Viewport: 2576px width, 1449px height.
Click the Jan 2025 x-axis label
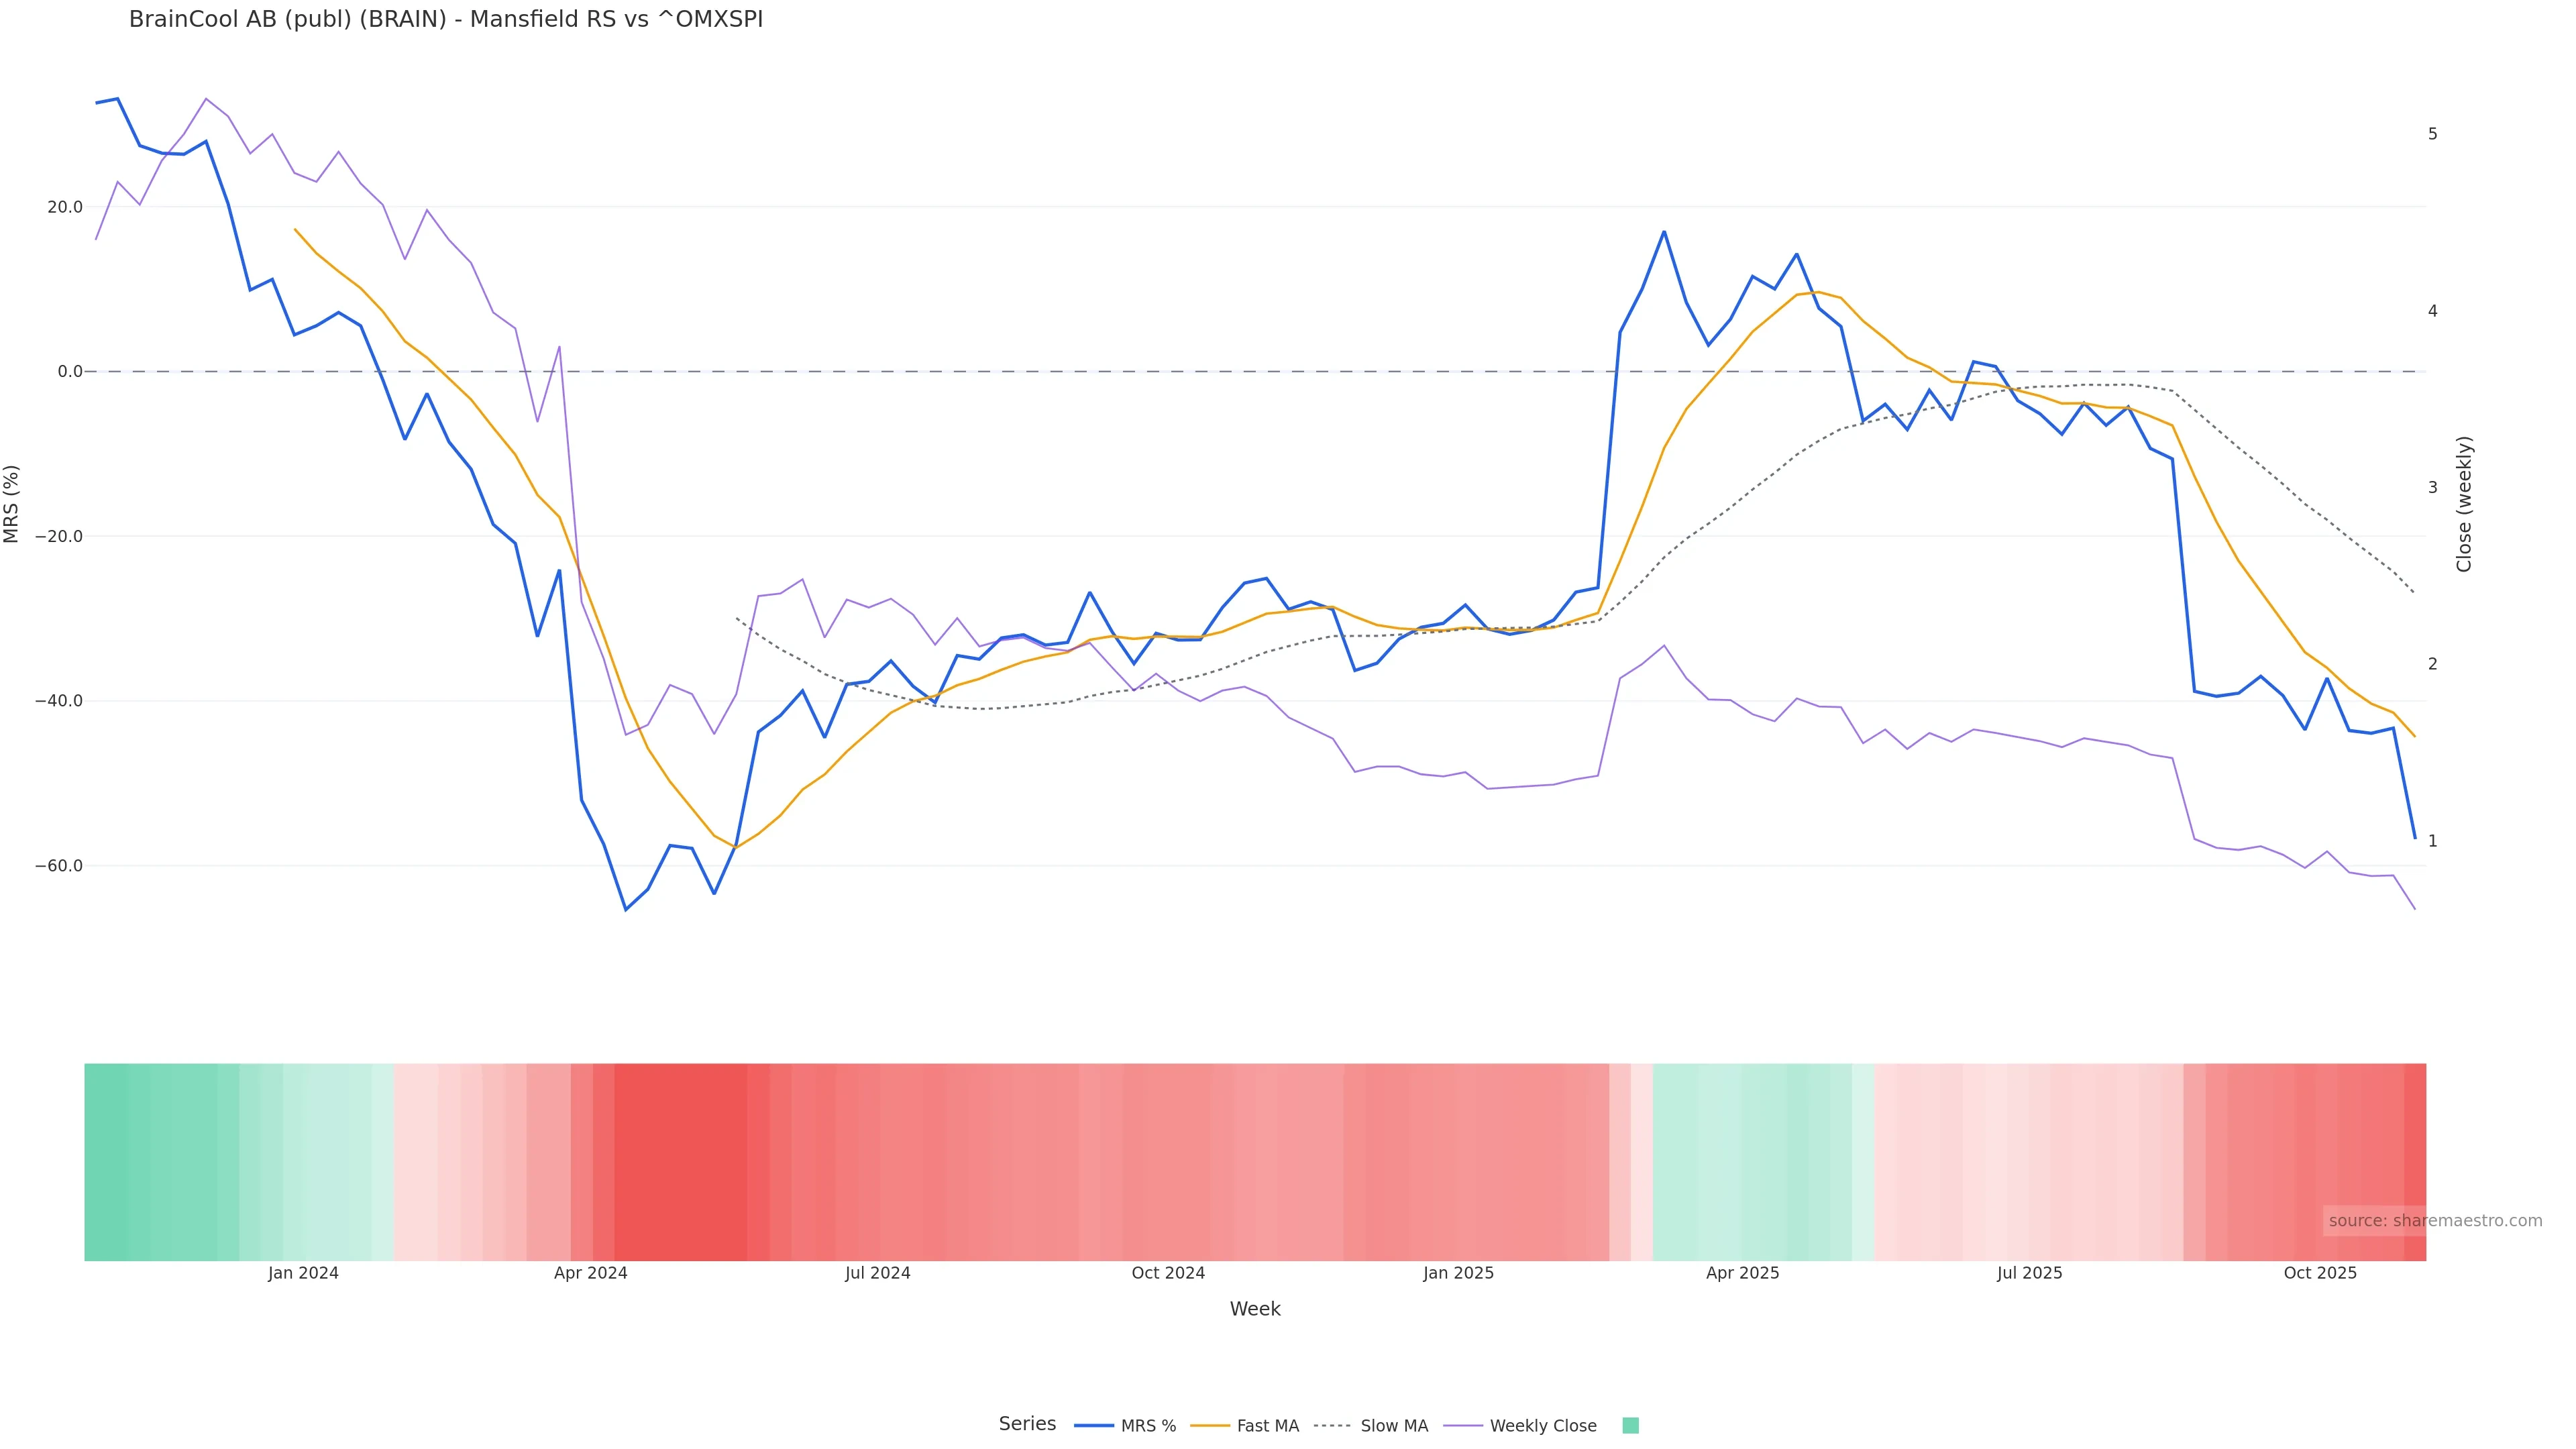tap(1458, 1274)
